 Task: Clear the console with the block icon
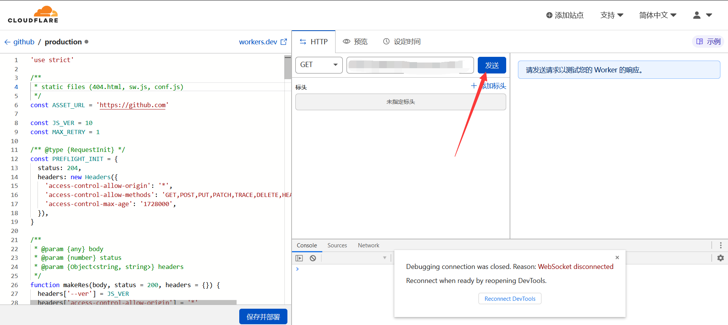[x=313, y=258]
